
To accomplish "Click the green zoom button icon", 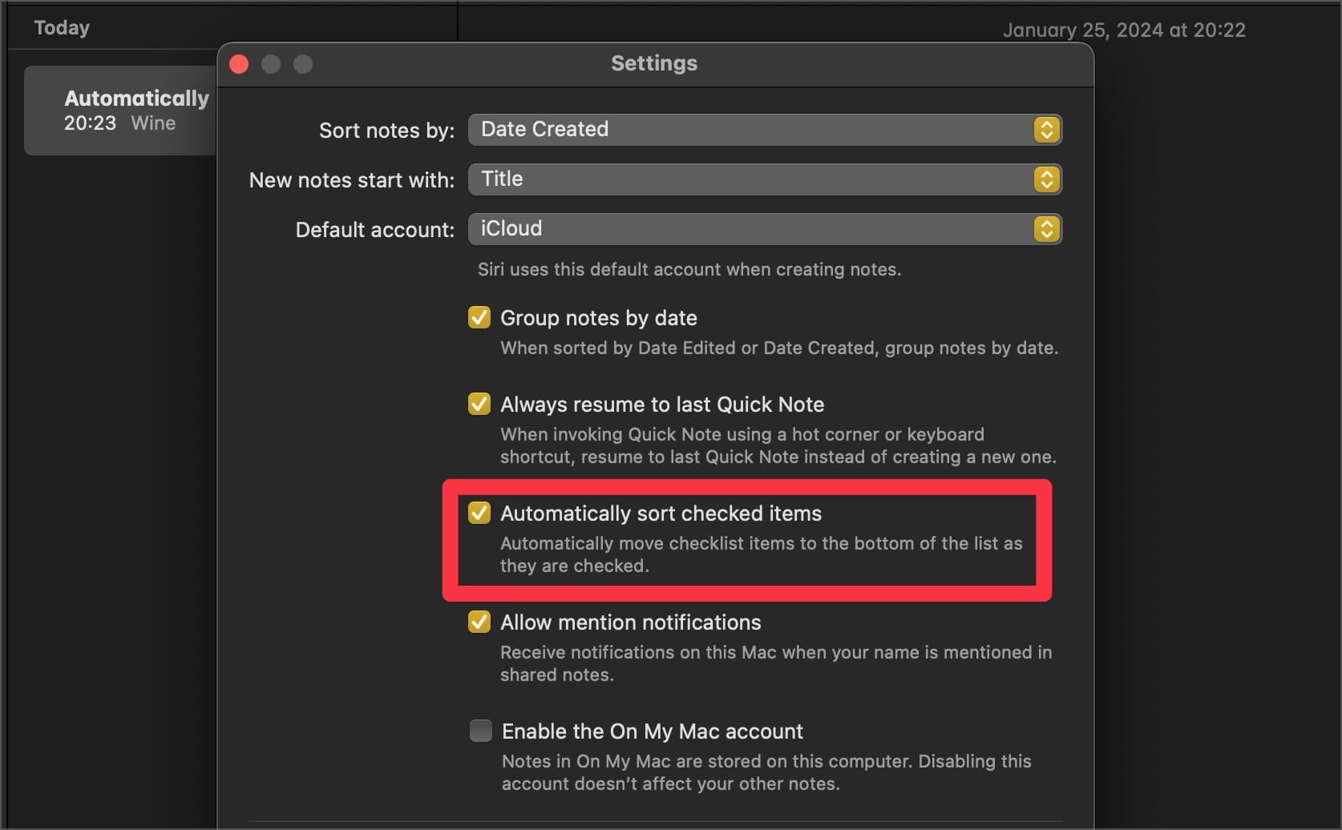I will [302, 64].
